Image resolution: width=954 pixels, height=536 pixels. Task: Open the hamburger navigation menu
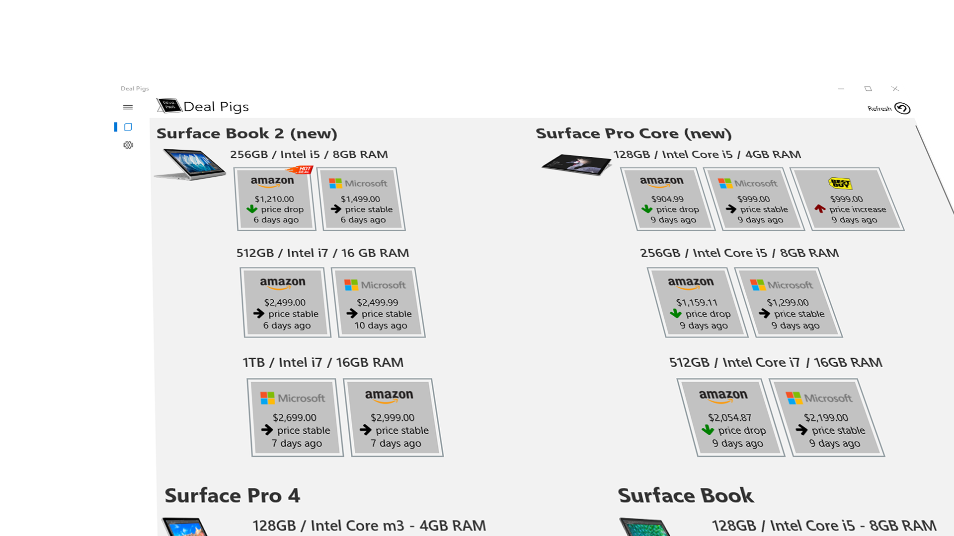click(128, 107)
